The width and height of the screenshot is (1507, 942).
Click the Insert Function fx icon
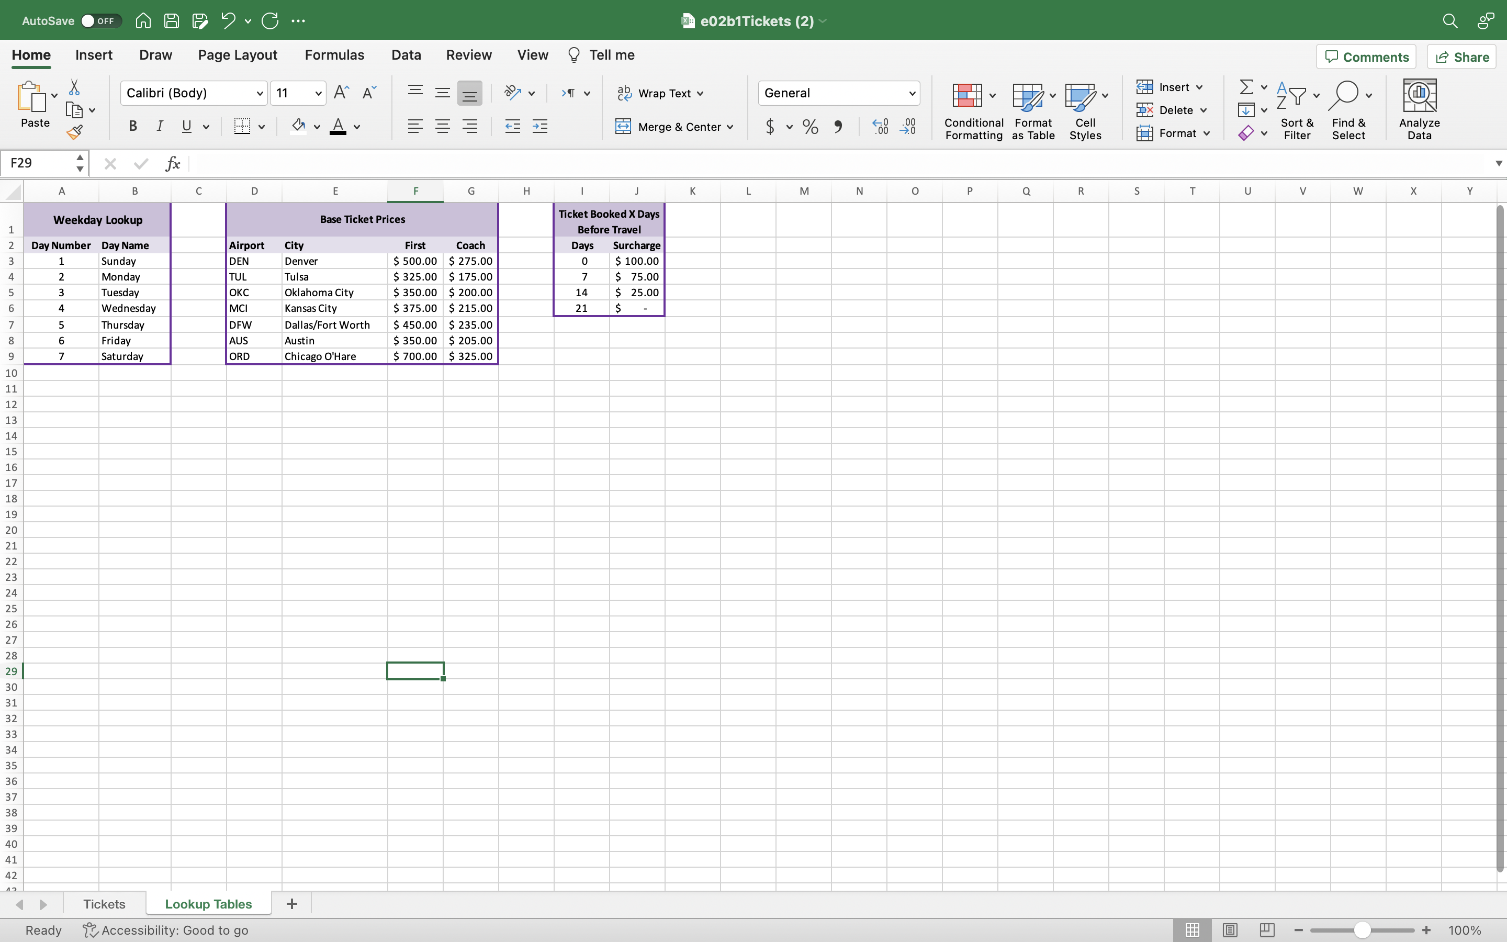[x=173, y=163]
